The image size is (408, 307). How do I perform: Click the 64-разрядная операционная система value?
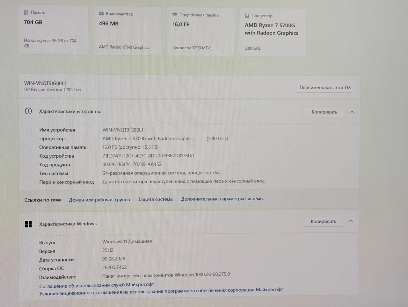(x=161, y=173)
